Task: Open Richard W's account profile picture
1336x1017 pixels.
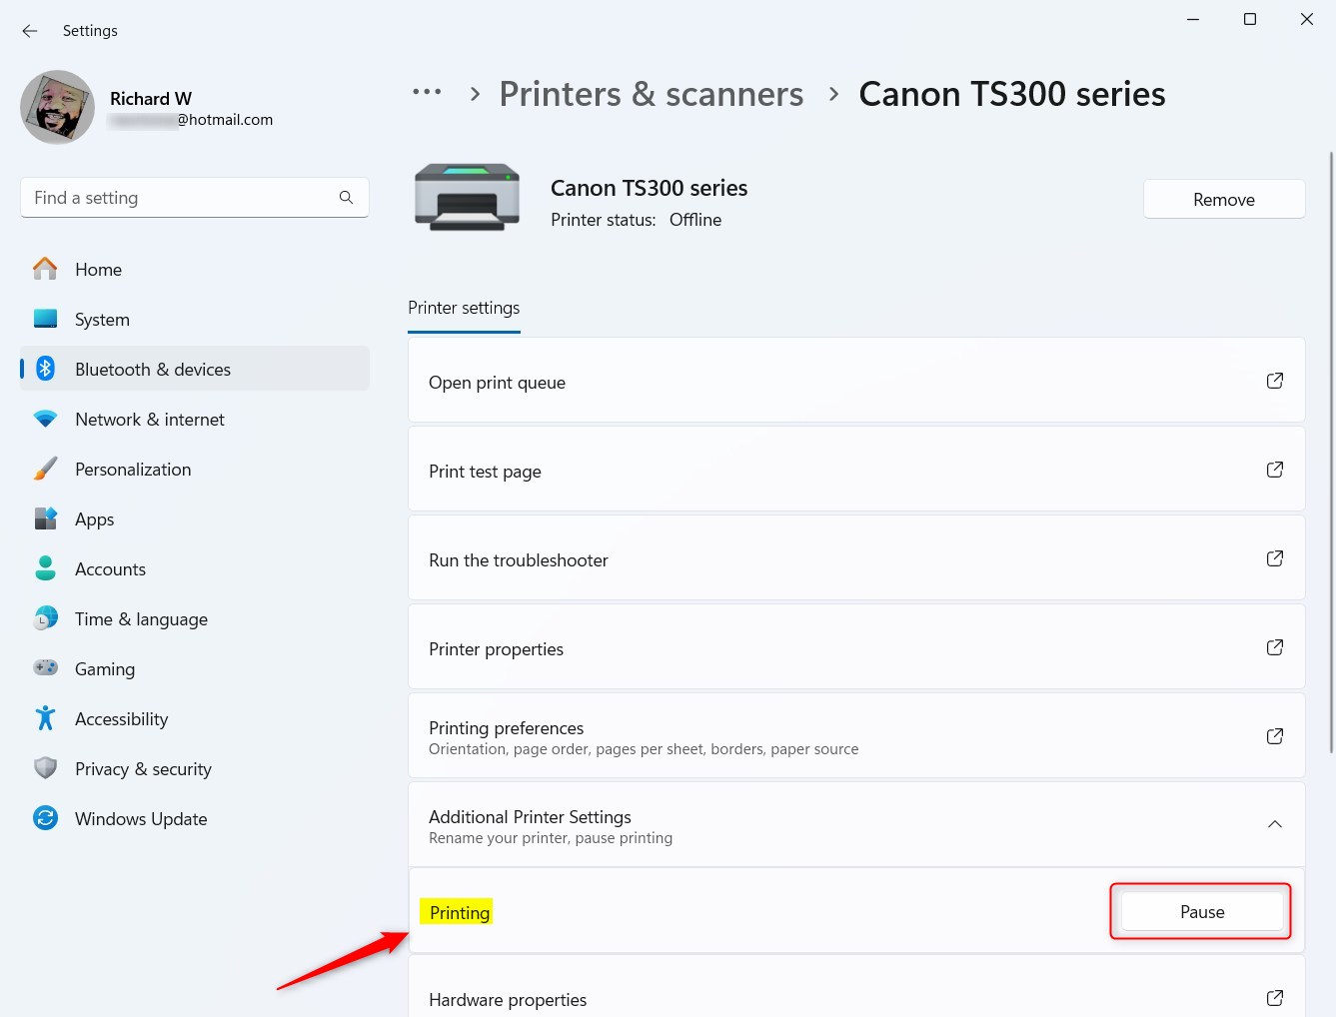Action: click(58, 108)
